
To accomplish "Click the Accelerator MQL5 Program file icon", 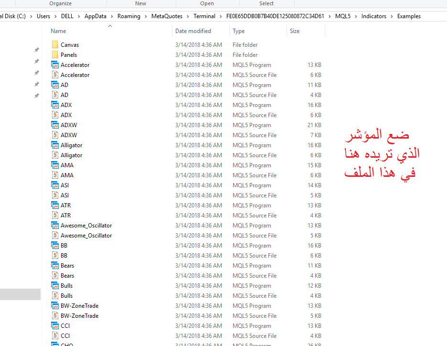I will point(54,65).
